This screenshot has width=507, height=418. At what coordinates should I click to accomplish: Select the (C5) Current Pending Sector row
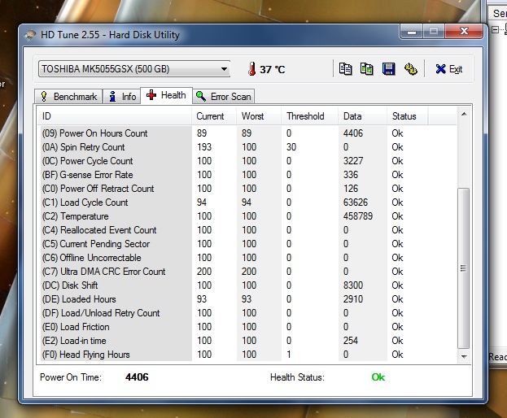click(x=247, y=244)
